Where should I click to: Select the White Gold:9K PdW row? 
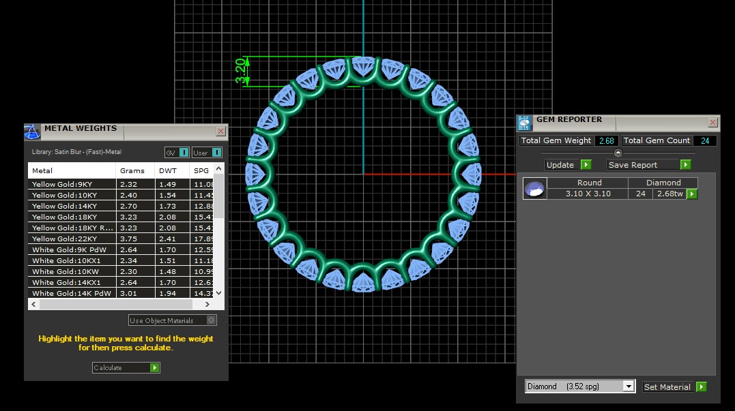[121, 250]
